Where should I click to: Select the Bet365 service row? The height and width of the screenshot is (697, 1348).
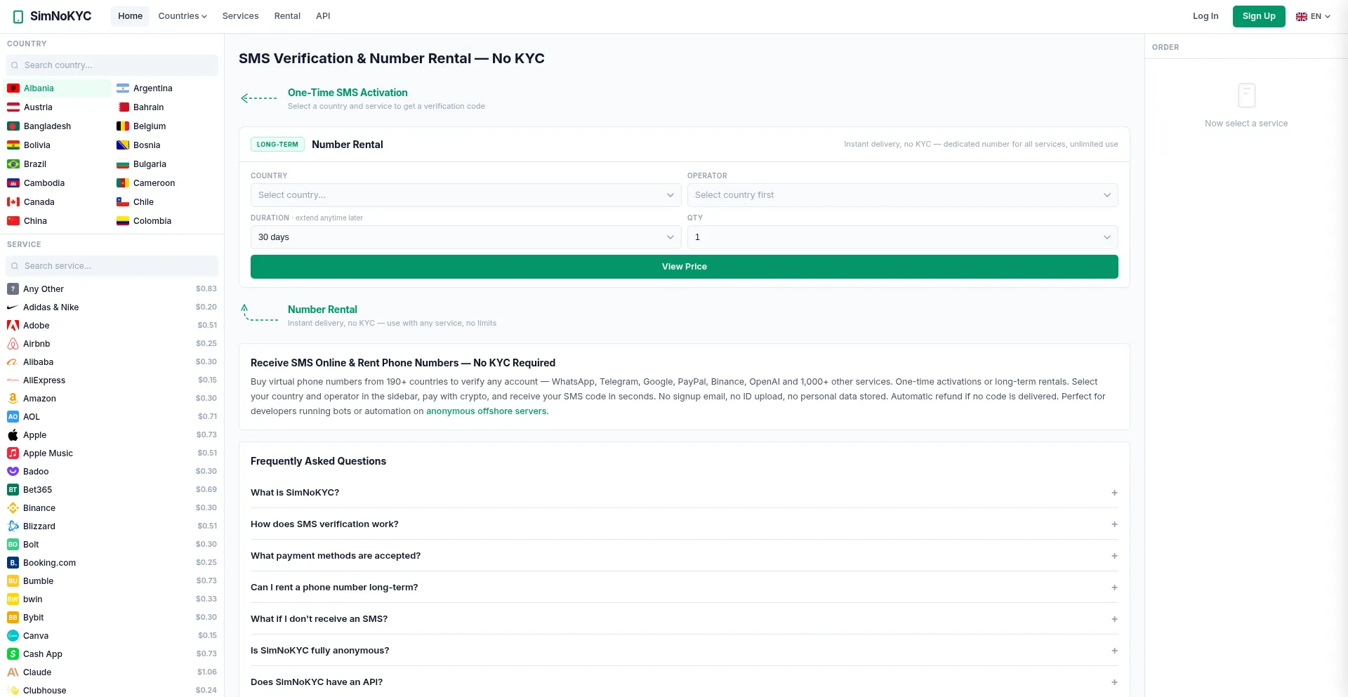(x=112, y=490)
